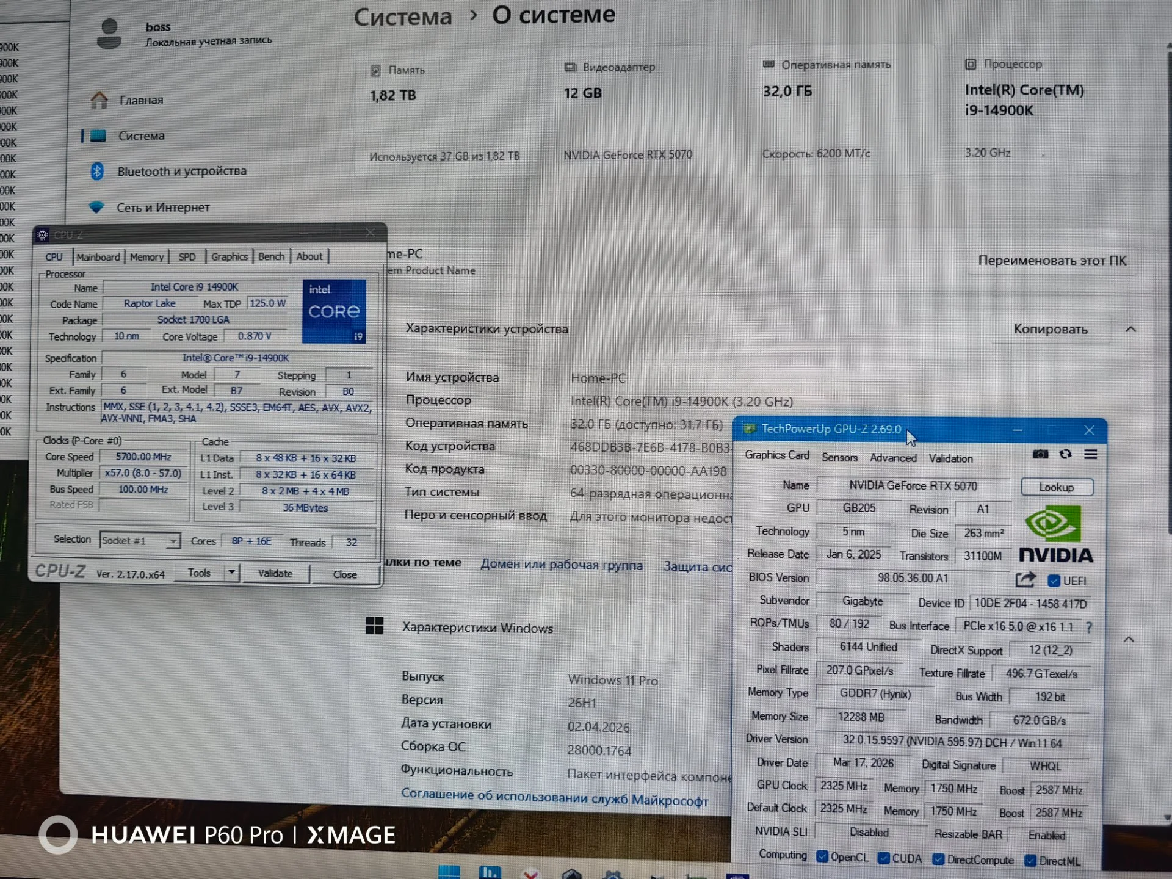The height and width of the screenshot is (879, 1172).
Task: Open the Advanced tab in GPU-Z
Action: 893,458
